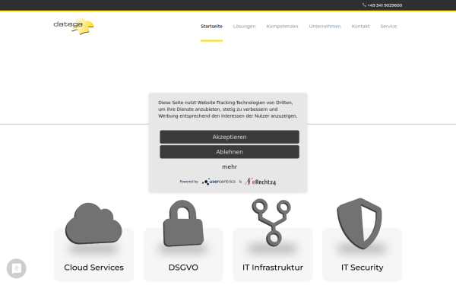Call the phone number +49 341 9029600
This screenshot has height=285, width=456.
pos(385,5)
